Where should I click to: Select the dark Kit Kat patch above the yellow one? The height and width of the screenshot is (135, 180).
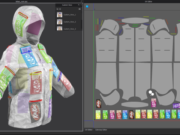click(x=99, y=103)
